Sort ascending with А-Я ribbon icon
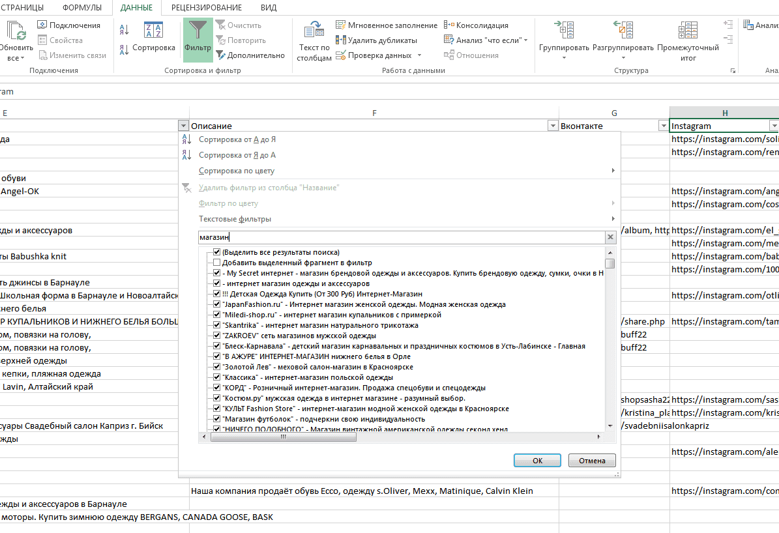Viewport: 779px width, 533px height. click(x=125, y=30)
